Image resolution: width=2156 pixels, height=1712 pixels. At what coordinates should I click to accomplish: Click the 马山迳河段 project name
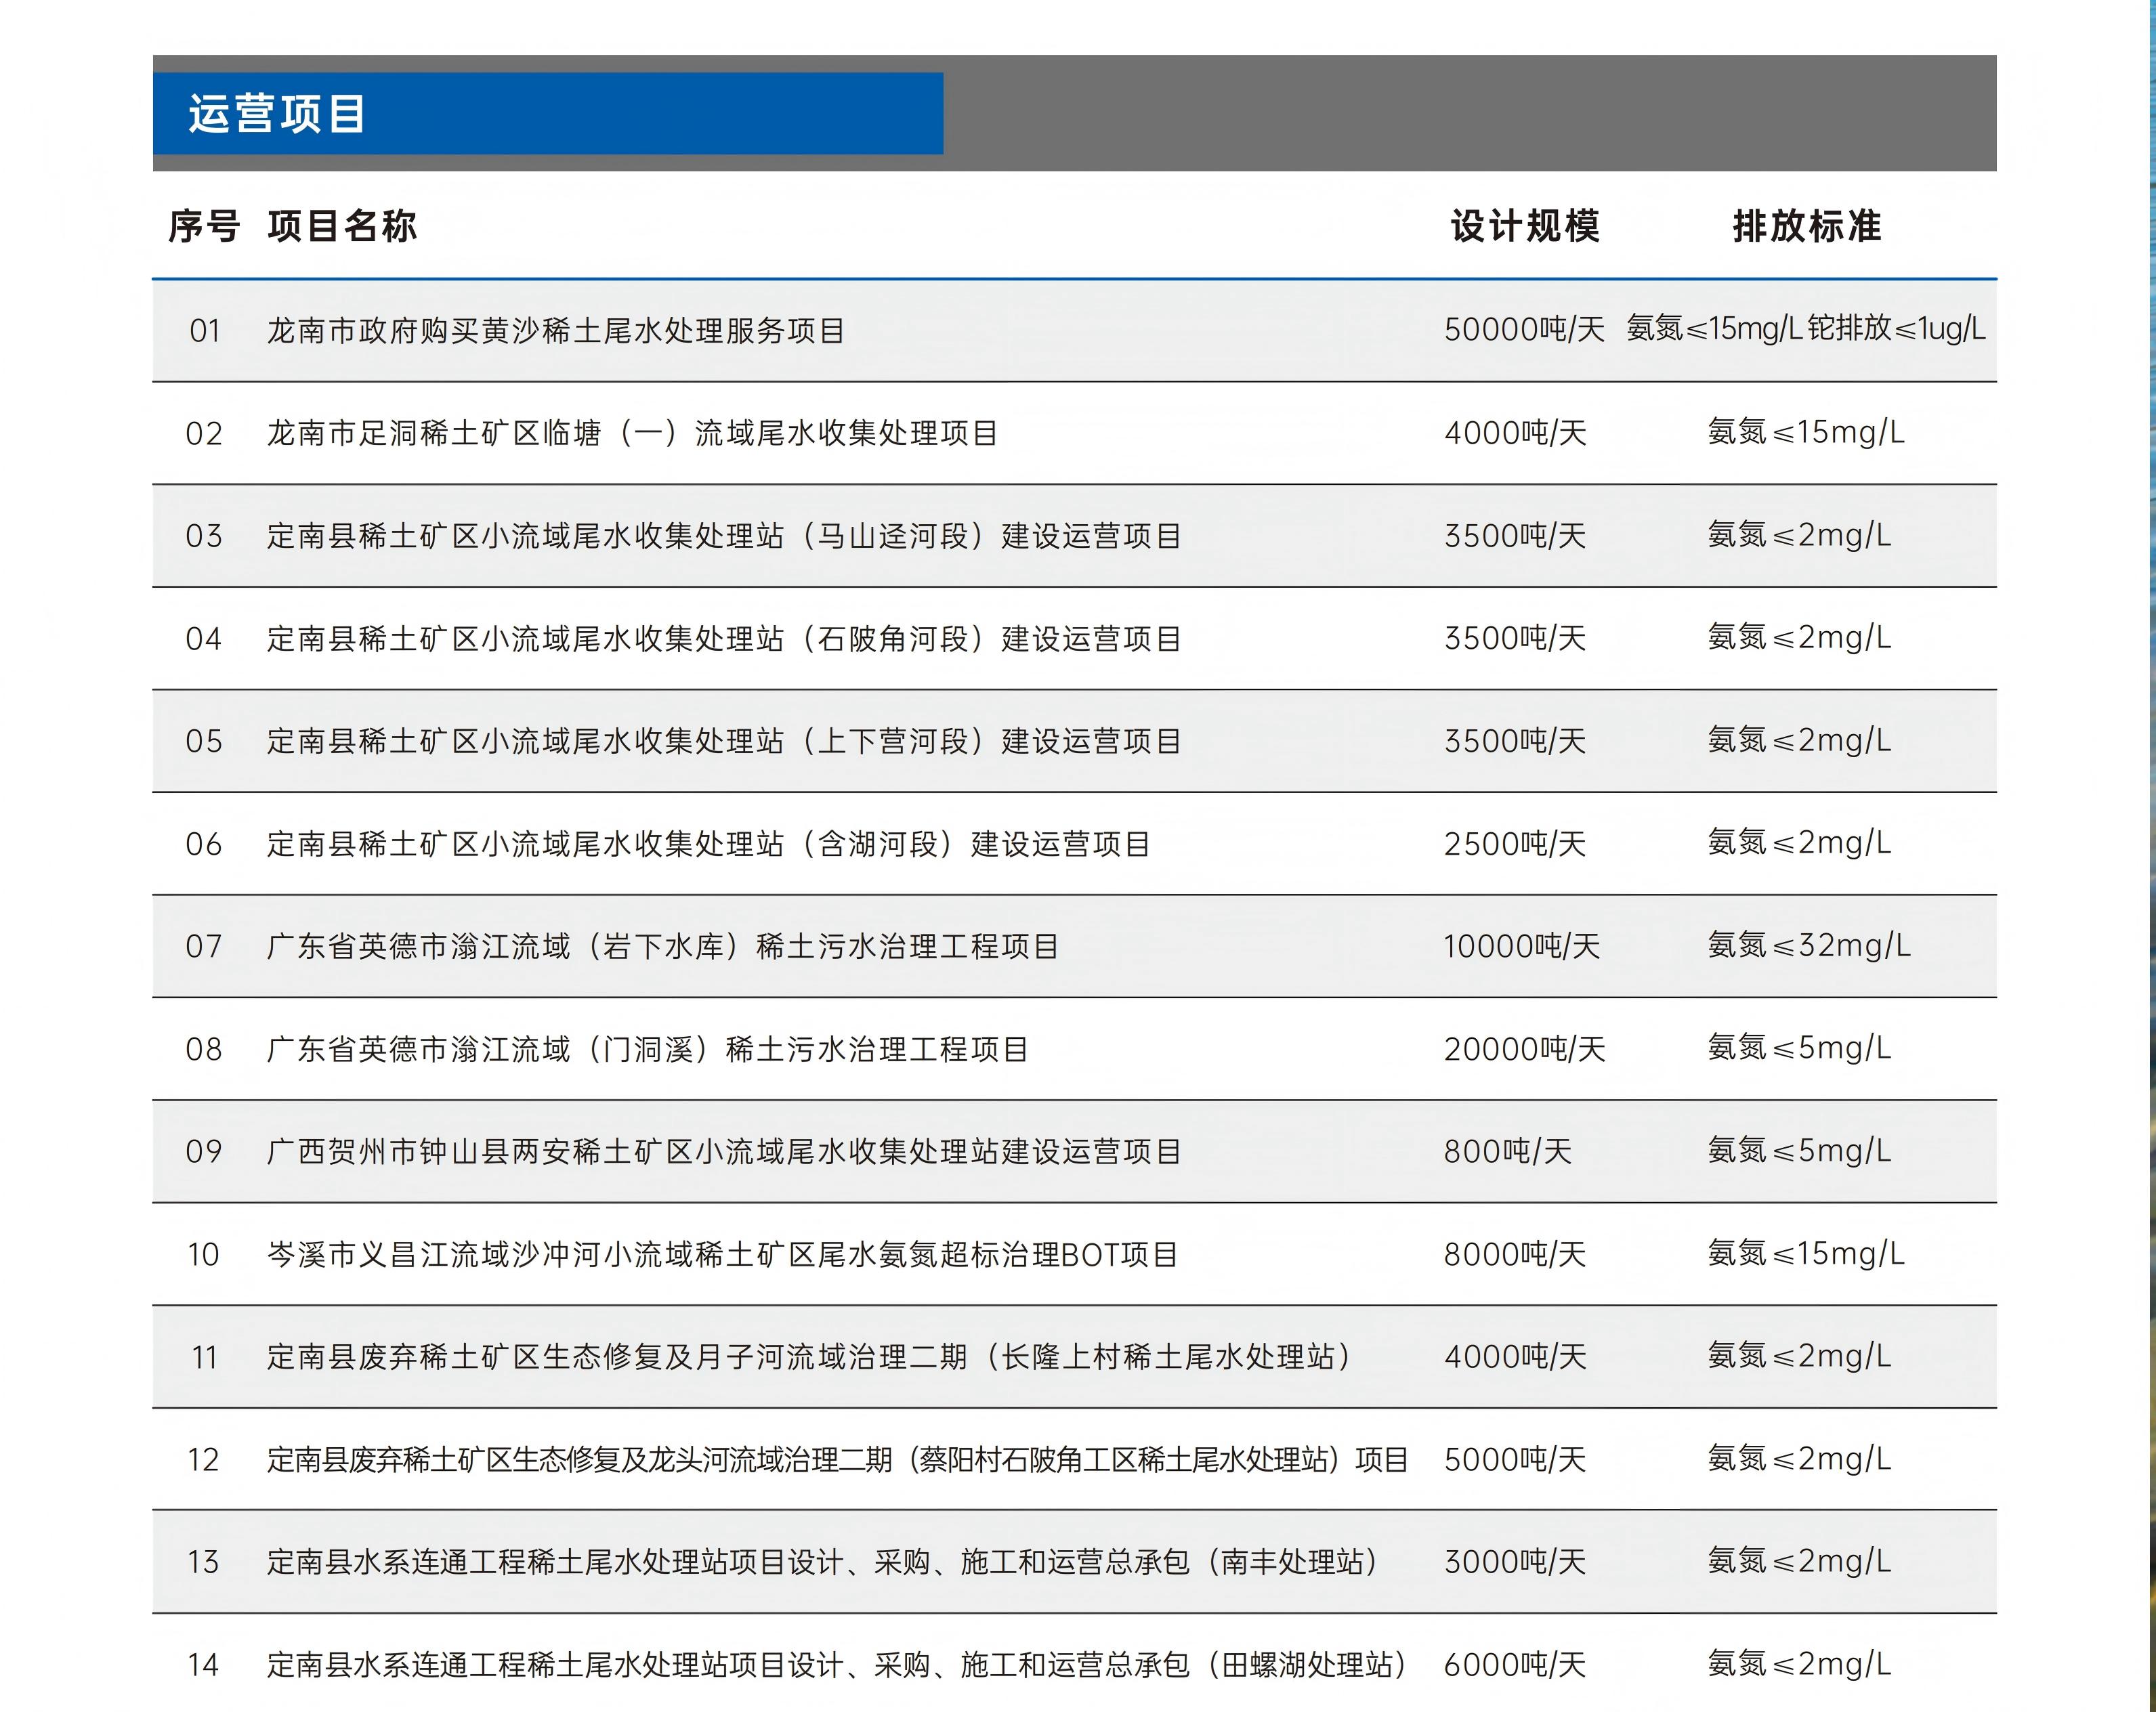tap(724, 536)
